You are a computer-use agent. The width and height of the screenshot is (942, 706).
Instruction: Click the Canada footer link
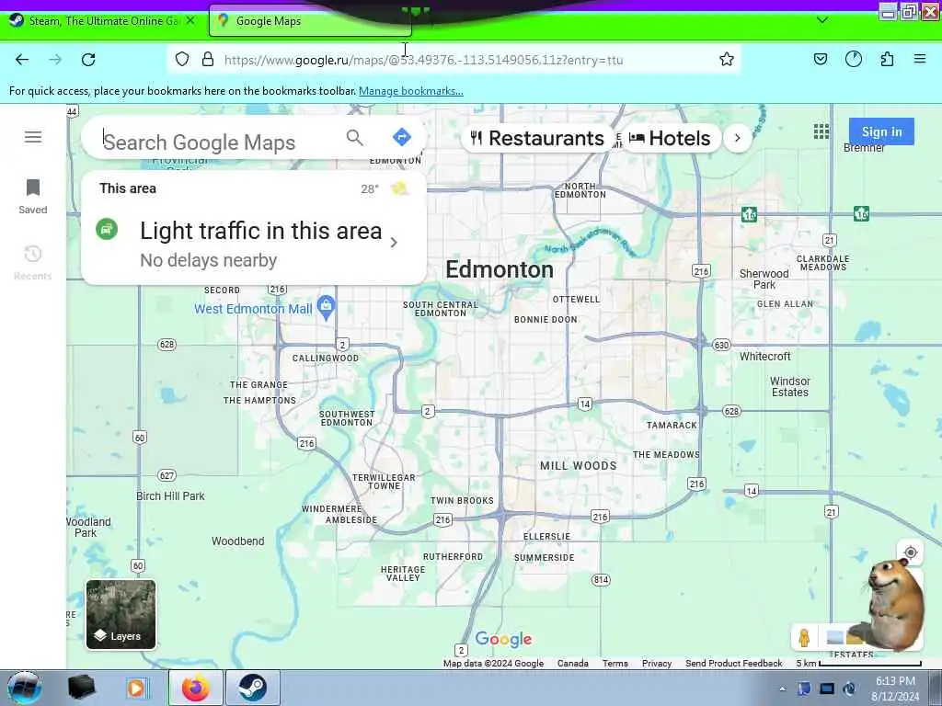(x=572, y=664)
